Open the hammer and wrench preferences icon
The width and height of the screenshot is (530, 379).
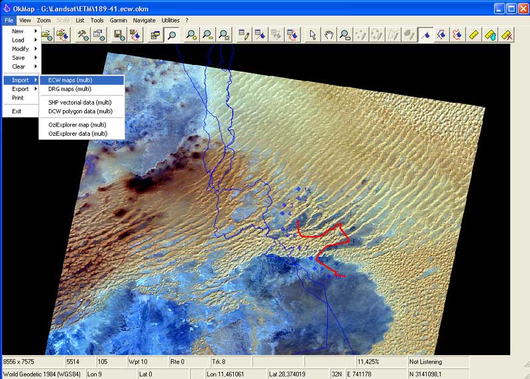click(x=83, y=35)
